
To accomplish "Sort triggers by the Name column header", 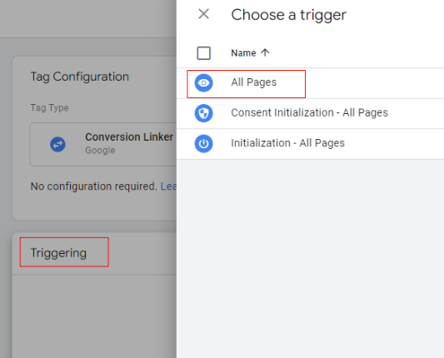I will [x=243, y=53].
